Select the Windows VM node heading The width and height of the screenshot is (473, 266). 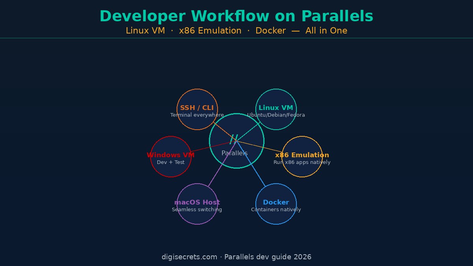[x=171, y=155]
